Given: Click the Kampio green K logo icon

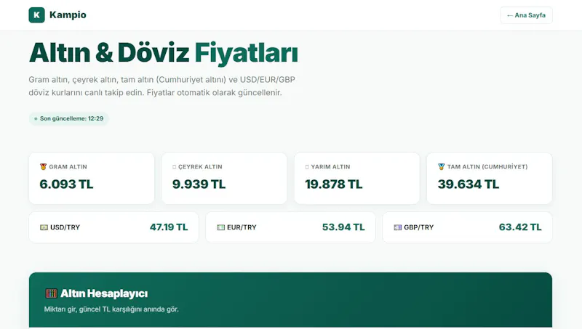Looking at the screenshot, I should point(37,15).
